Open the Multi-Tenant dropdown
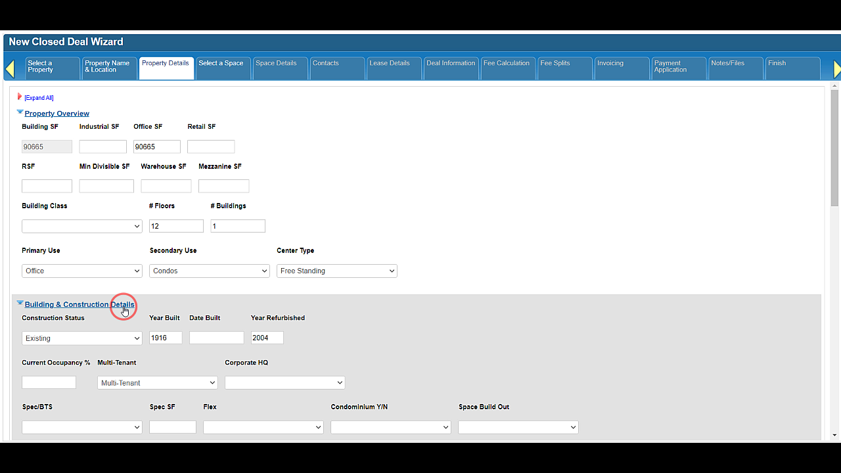 tap(157, 383)
